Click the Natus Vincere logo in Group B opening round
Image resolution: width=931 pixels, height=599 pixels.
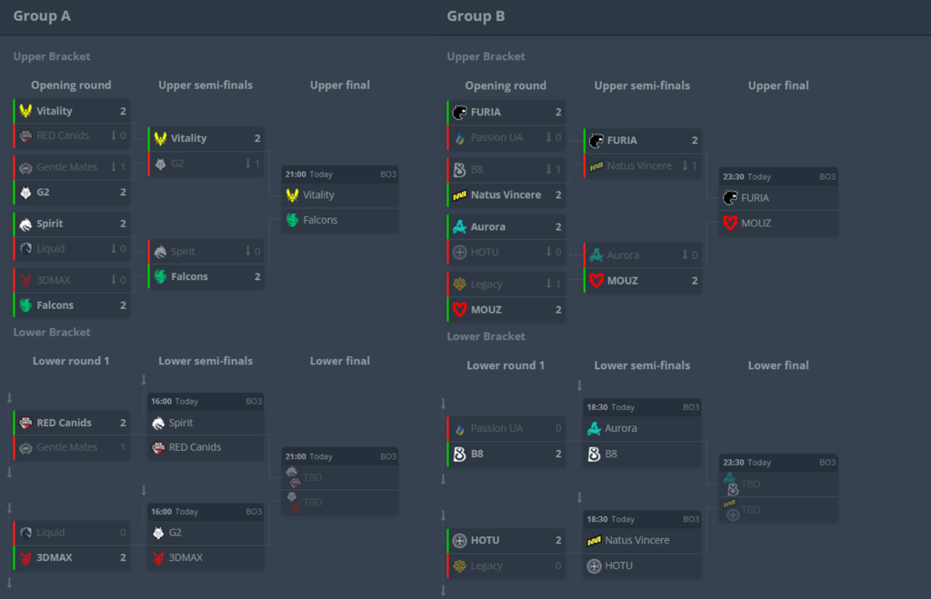pyautogui.click(x=459, y=195)
